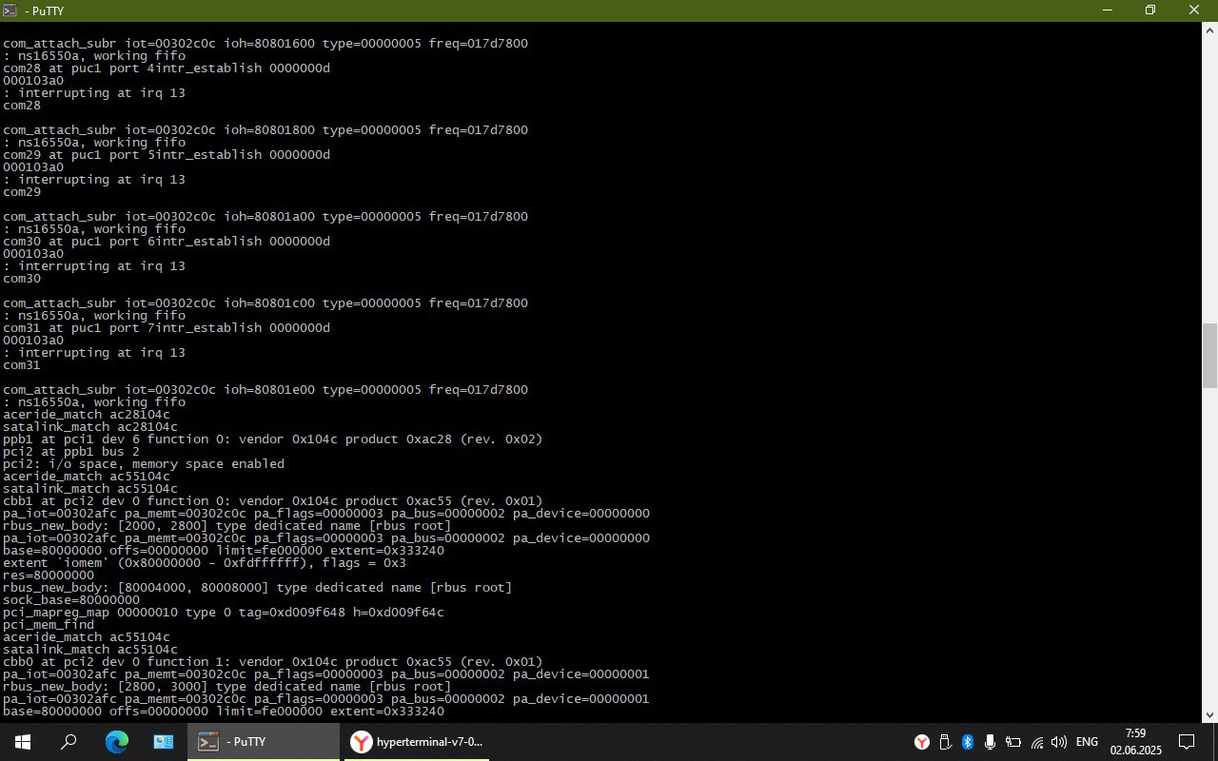Open the notification Action Center
This screenshot has width=1218, height=761.
[x=1187, y=742]
